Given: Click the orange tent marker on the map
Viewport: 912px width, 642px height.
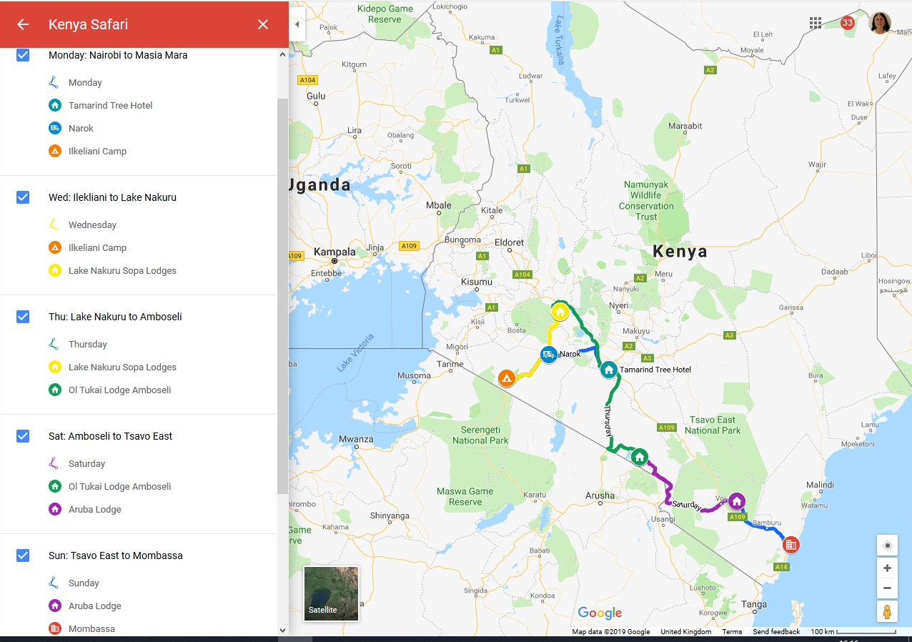Looking at the screenshot, I should pyautogui.click(x=507, y=378).
